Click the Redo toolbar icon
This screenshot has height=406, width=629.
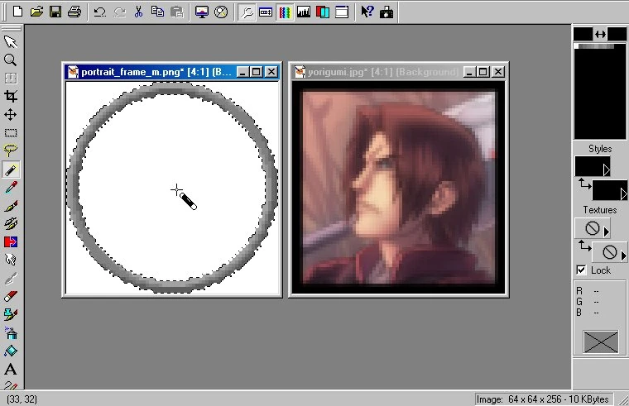coord(119,12)
